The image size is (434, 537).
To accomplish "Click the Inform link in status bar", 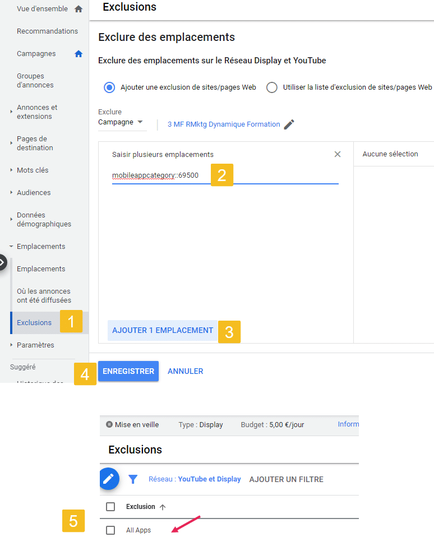I will tap(348, 424).
